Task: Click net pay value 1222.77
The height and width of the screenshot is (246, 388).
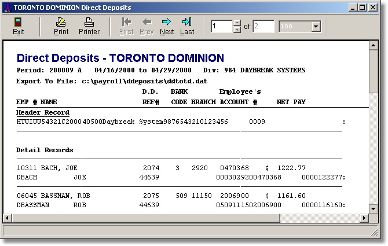Action: [x=291, y=168]
